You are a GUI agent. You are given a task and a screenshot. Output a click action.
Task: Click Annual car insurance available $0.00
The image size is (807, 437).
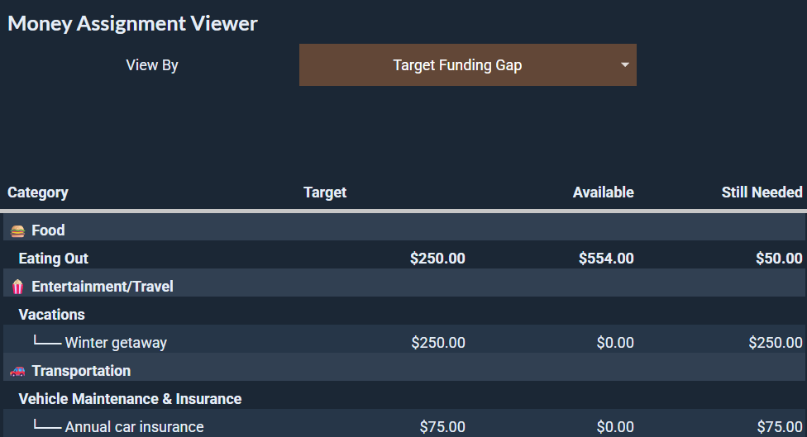[x=615, y=427]
